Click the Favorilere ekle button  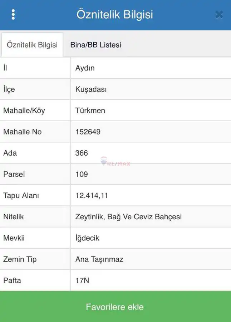[x=115, y=307]
